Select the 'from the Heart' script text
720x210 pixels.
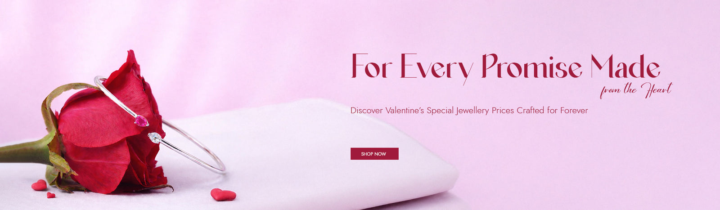[x=636, y=90]
